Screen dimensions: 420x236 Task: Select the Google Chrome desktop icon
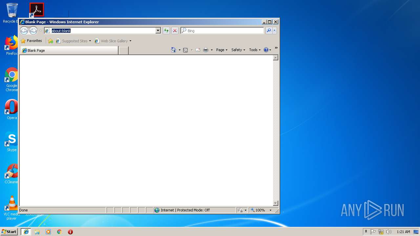[11, 79]
